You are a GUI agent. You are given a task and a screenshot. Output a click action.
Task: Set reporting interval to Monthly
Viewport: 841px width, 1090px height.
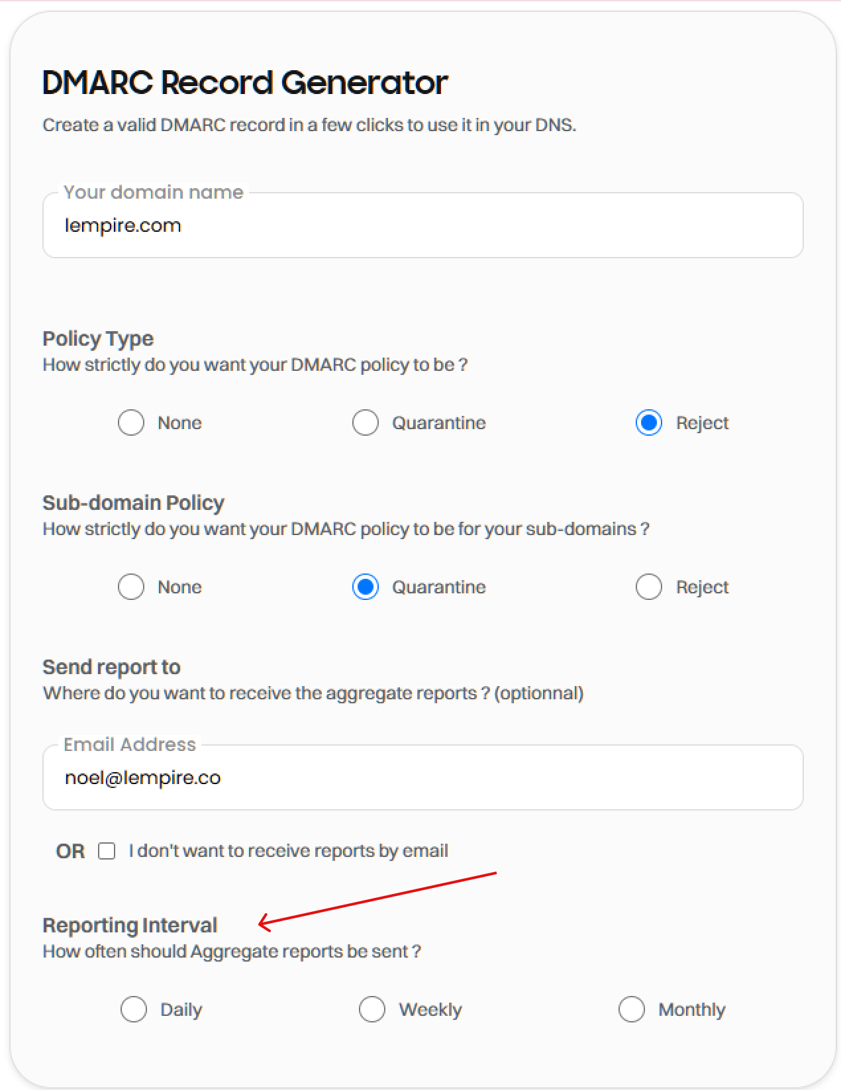[631, 1009]
